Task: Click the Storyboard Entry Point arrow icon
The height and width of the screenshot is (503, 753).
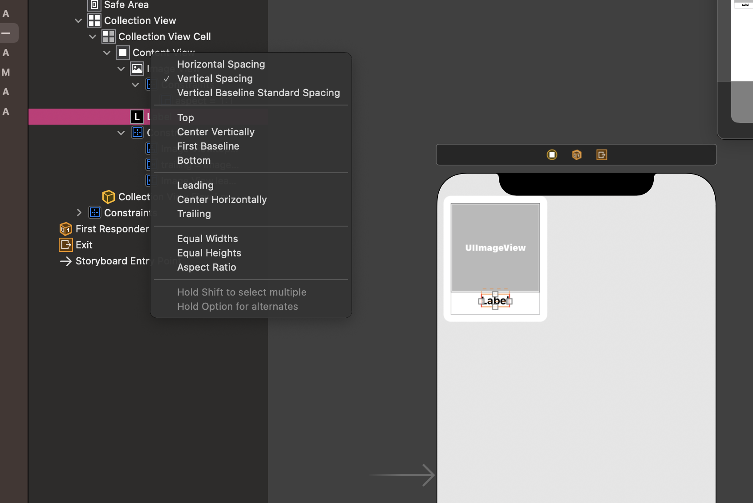Action: click(66, 261)
